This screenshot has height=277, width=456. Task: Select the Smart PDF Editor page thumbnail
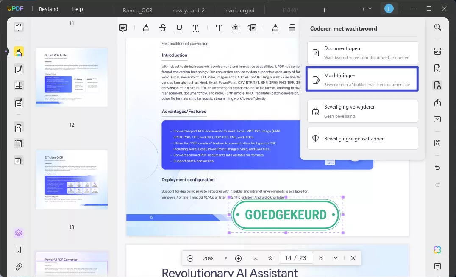(72, 77)
